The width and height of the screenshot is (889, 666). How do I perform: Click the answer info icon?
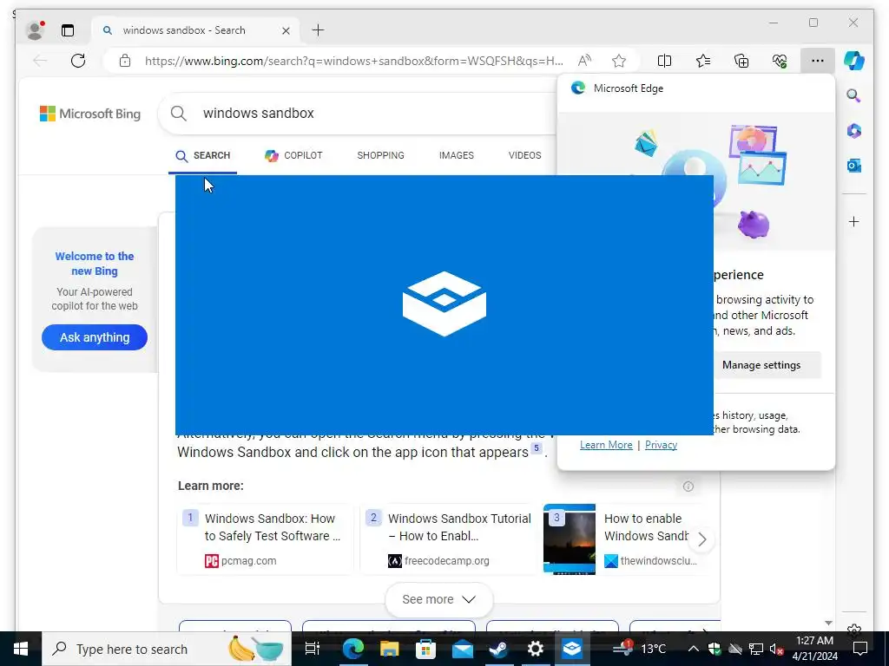[688, 486]
